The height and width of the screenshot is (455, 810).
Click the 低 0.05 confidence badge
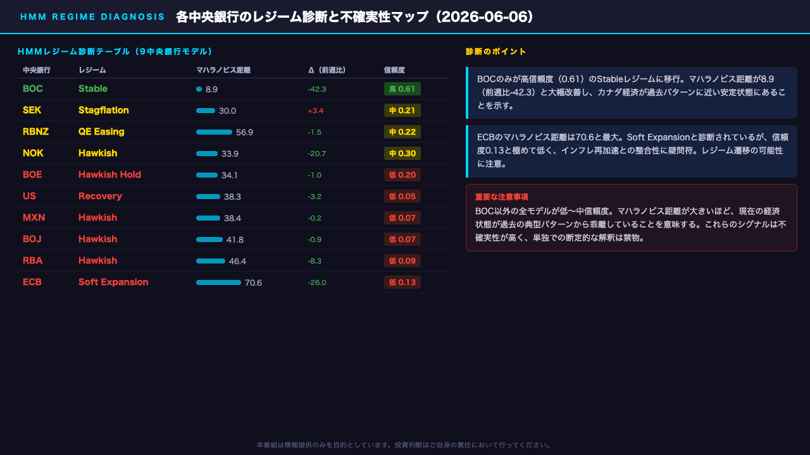pos(402,197)
